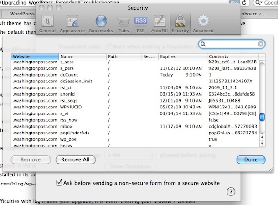Click the Remove button
Screen dimensions: 278x205
31,159
